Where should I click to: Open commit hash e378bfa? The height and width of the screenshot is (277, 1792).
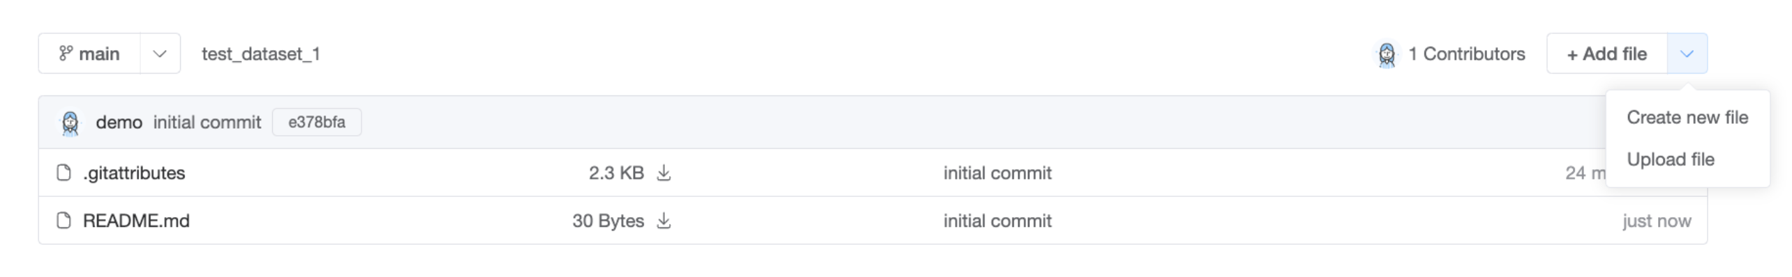317,122
